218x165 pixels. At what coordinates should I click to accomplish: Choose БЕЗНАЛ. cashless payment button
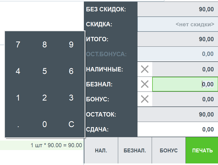pyautogui.click(x=135, y=151)
